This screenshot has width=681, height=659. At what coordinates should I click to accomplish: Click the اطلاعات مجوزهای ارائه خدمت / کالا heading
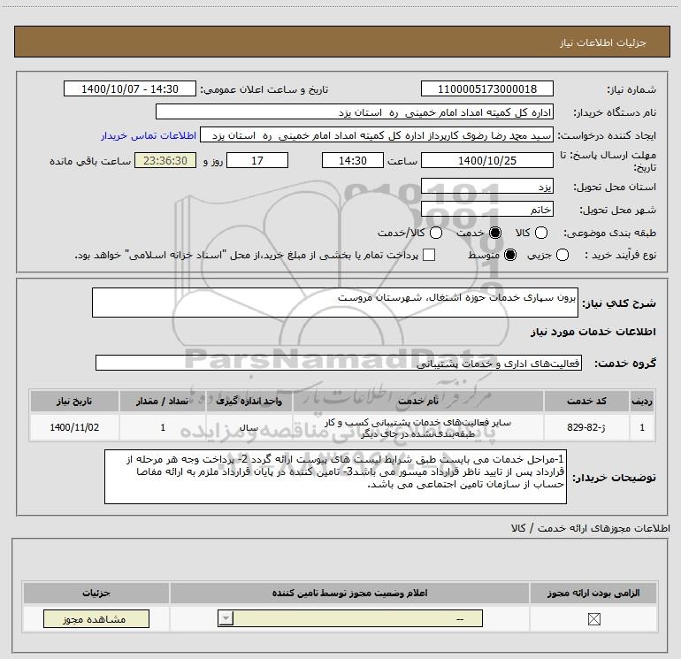(x=590, y=528)
